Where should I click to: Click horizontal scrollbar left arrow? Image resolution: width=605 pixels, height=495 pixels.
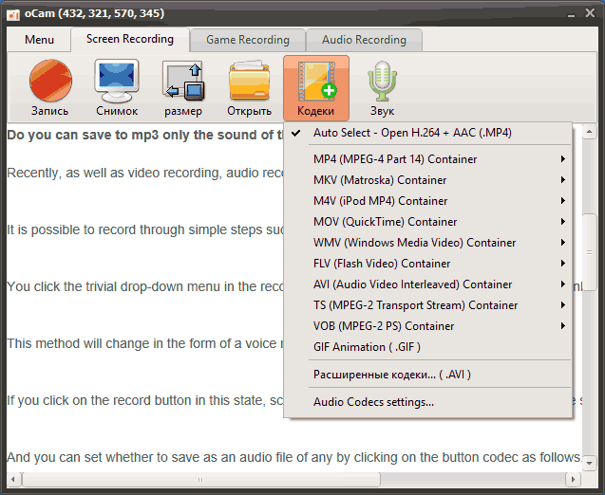13,480
